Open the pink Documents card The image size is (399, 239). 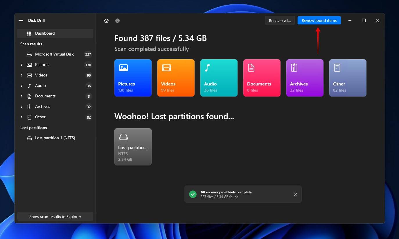tap(262, 78)
